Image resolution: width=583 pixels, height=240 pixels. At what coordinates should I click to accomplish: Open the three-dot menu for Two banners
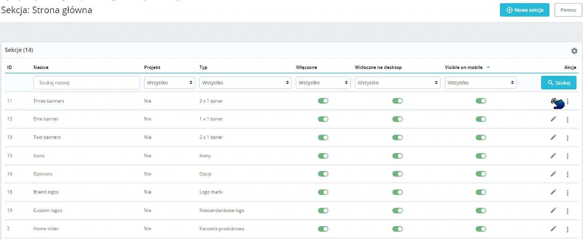coord(567,138)
